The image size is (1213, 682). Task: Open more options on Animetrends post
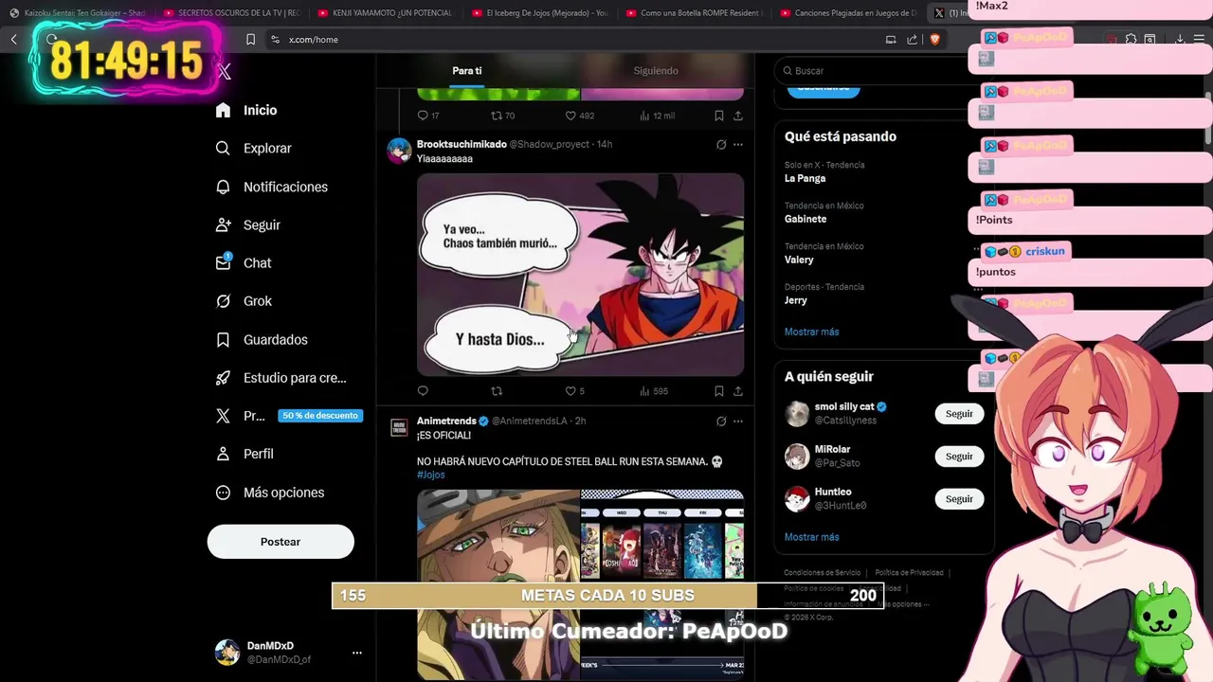(738, 421)
